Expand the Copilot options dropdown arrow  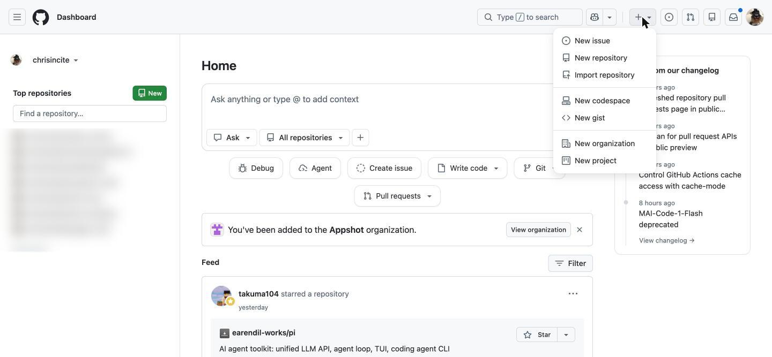point(610,17)
